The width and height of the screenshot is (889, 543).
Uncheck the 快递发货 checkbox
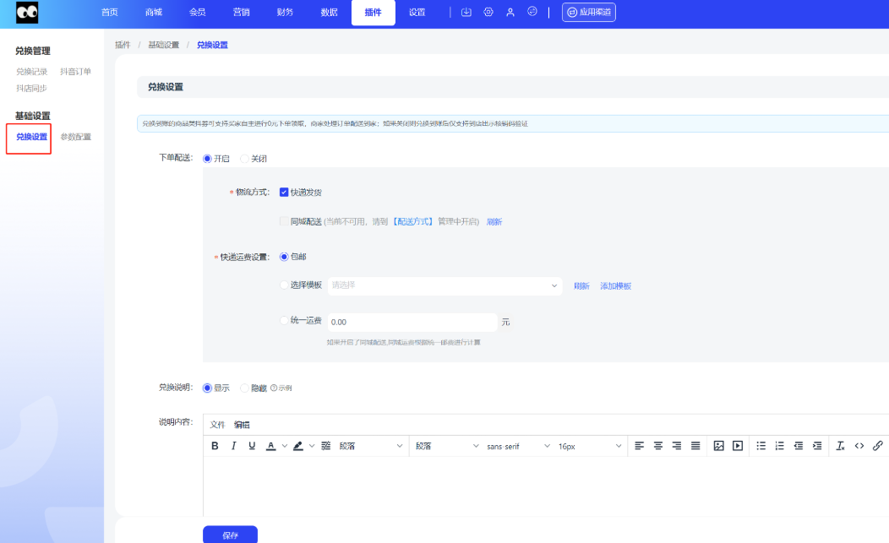(x=284, y=193)
